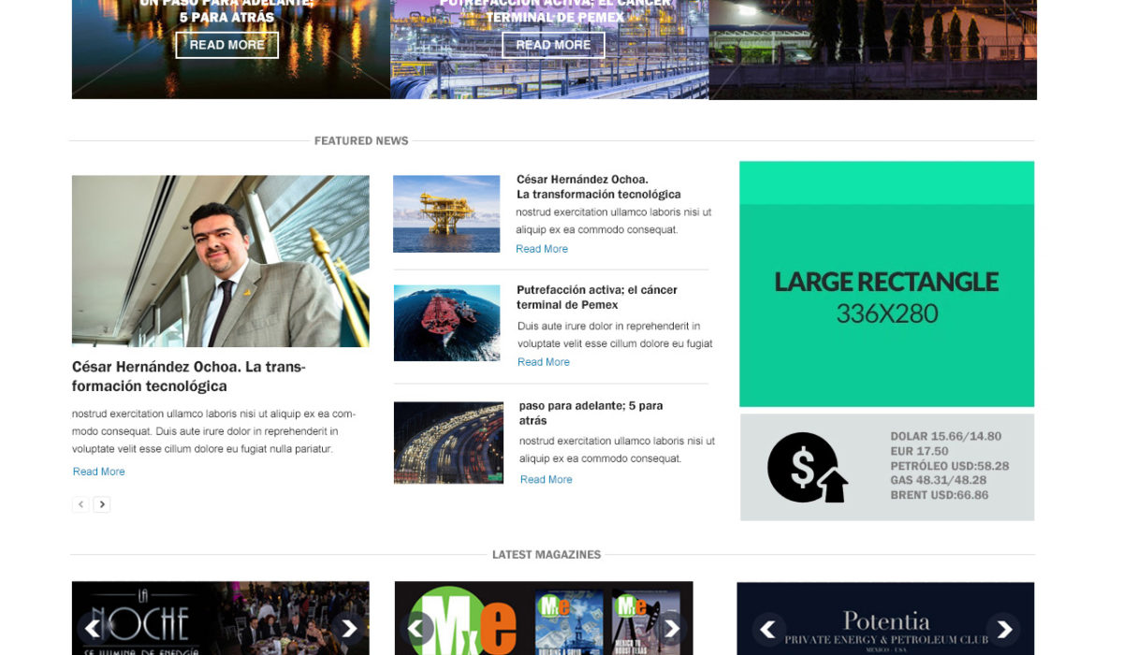
Task: Open headline 'La transformación tecnológica' beside oil platform
Action: (x=599, y=187)
